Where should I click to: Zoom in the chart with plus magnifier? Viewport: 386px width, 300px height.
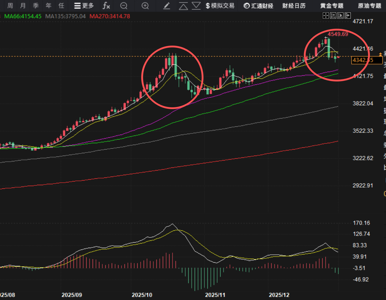145,6
